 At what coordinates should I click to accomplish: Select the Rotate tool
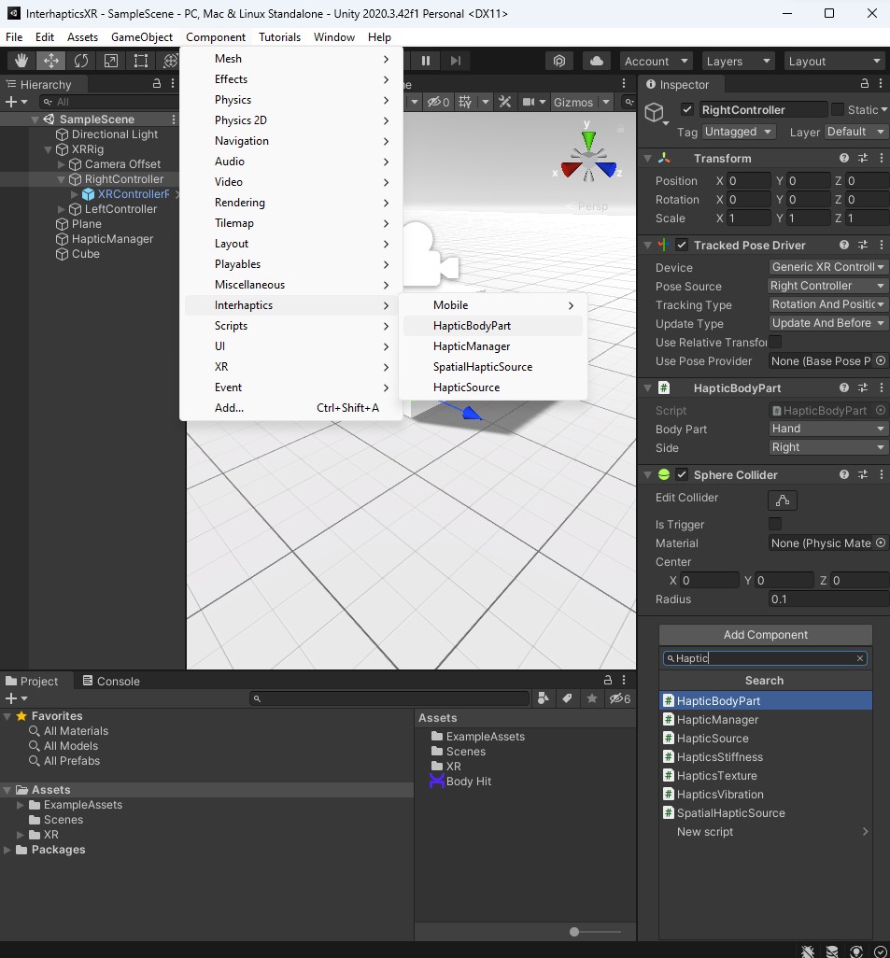pyautogui.click(x=80, y=61)
